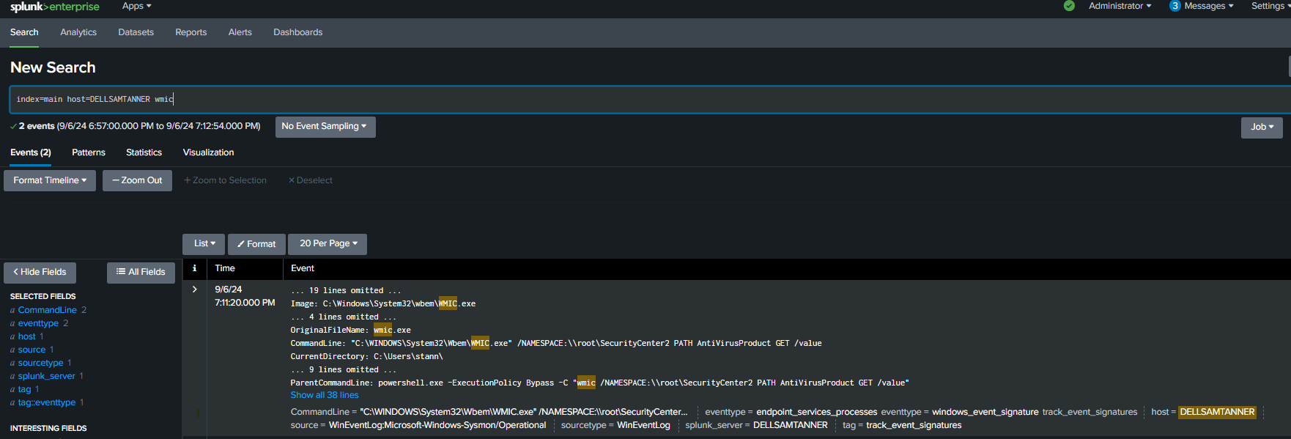Open the Apps dropdown menu
This screenshot has height=439, width=1291.
point(136,6)
